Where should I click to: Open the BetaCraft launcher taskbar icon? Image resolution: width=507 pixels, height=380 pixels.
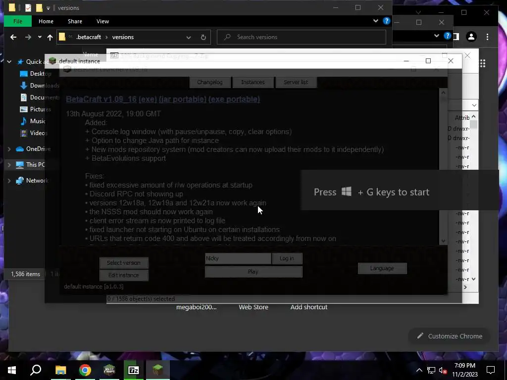coord(109,370)
